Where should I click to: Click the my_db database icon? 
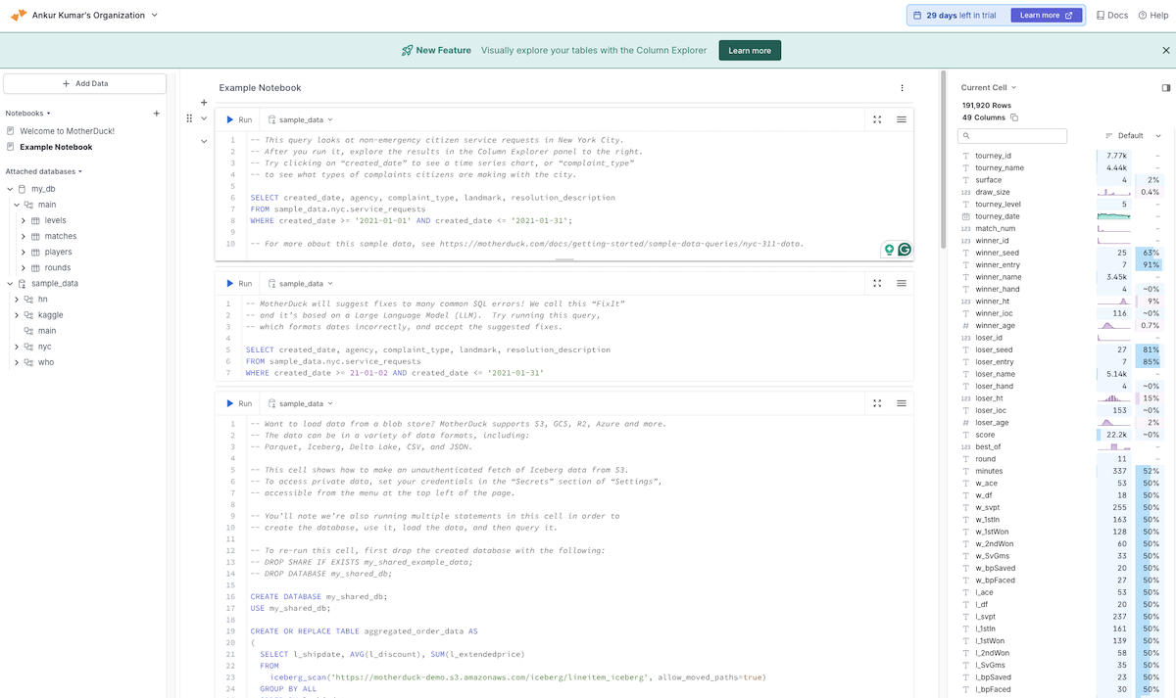tap(23, 188)
